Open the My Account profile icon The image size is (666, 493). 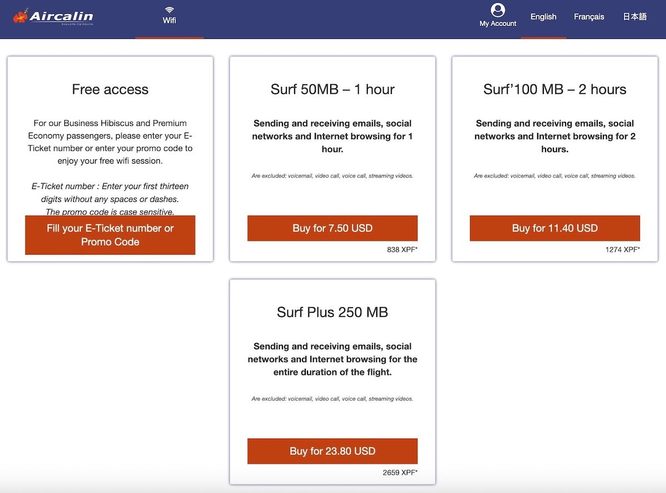498,10
